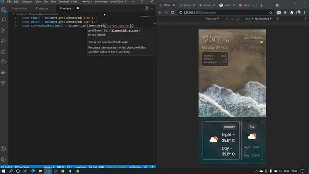Image resolution: width=309 pixels, height=174 pixels.
Task: Open the editor More Actions menu
Action: tap(151, 8)
